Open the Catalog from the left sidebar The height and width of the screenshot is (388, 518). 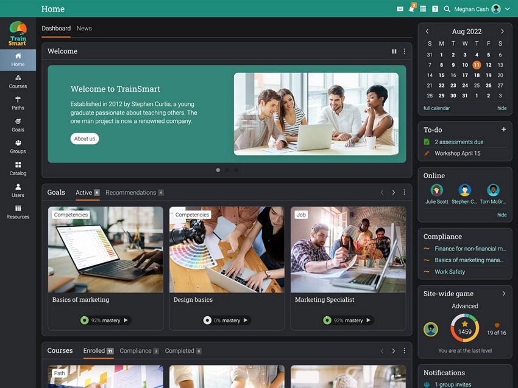pos(18,169)
